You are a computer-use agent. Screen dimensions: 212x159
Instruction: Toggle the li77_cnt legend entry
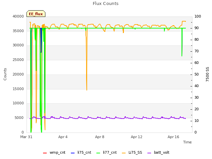point(107,153)
